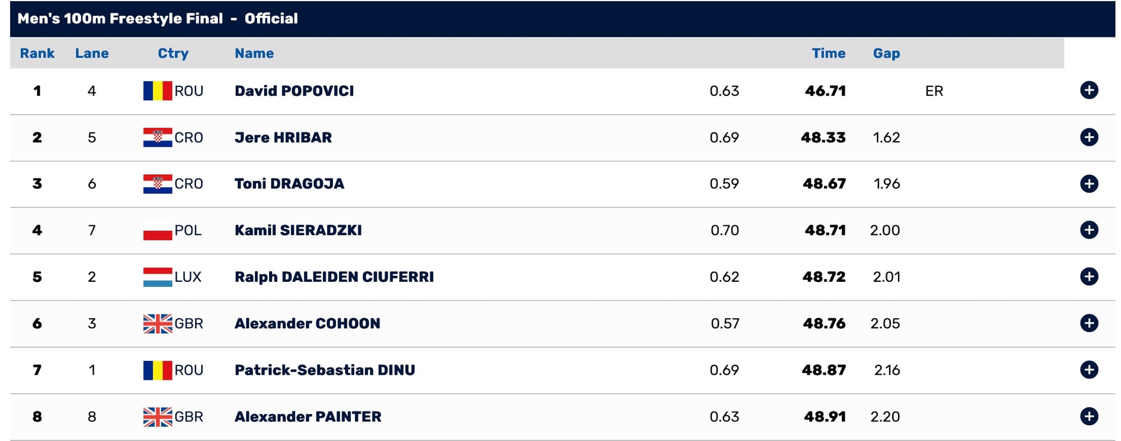The height and width of the screenshot is (441, 1121).
Task: Sort by the Rank column header
Action: (37, 53)
